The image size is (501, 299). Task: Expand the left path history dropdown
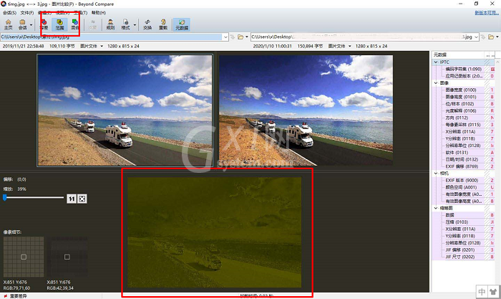coord(225,37)
